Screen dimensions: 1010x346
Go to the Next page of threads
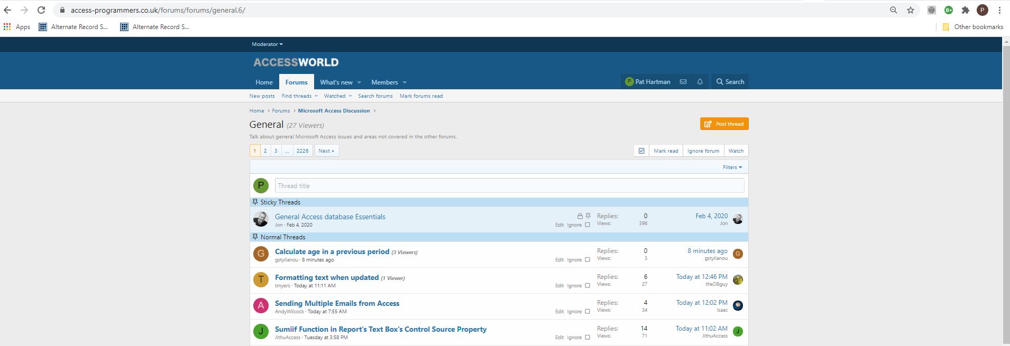(327, 151)
